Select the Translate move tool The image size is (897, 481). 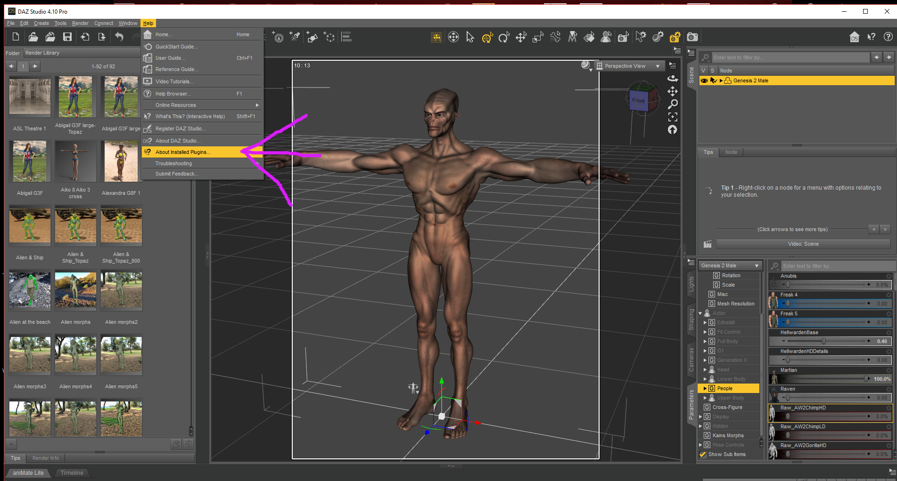(x=521, y=37)
